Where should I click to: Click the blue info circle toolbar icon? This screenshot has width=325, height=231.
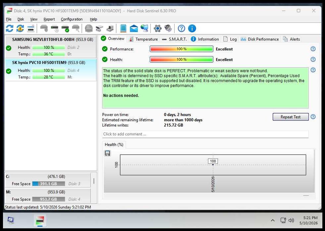[192, 28]
